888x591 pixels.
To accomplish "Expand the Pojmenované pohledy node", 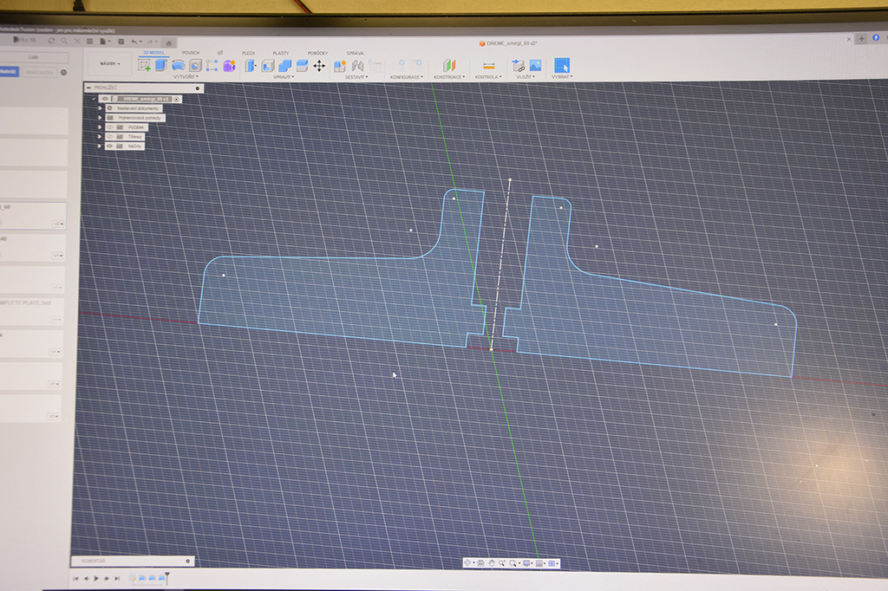I will (100, 118).
